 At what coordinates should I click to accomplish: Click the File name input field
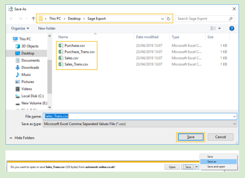(x=139, y=116)
